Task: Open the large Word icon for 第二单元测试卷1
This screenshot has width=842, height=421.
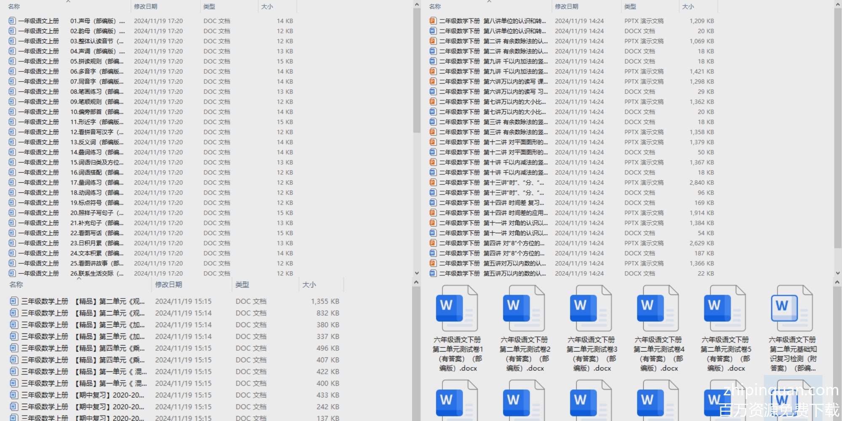Action: click(458, 309)
